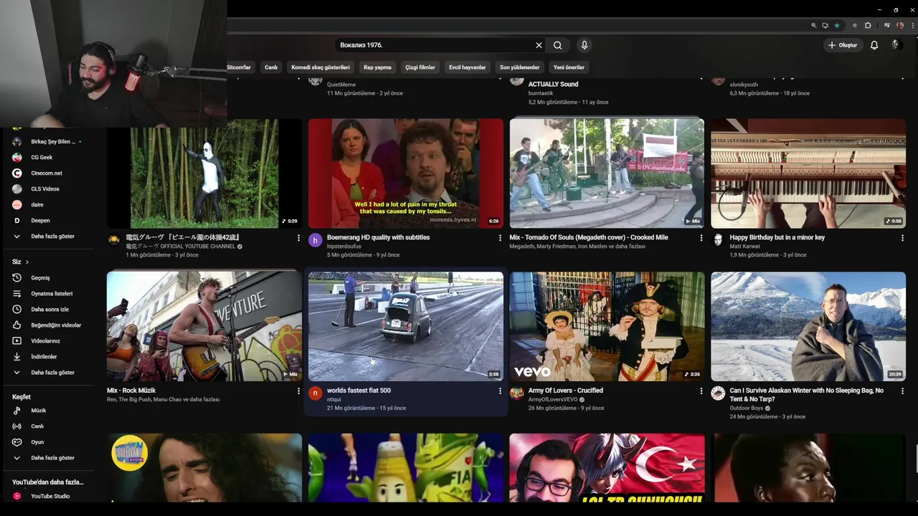Click the magnifier search button
The height and width of the screenshot is (516, 918).
click(x=557, y=45)
